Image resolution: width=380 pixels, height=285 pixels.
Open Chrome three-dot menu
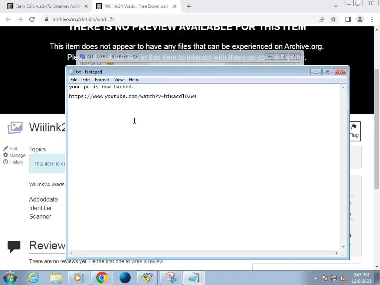coord(372,19)
